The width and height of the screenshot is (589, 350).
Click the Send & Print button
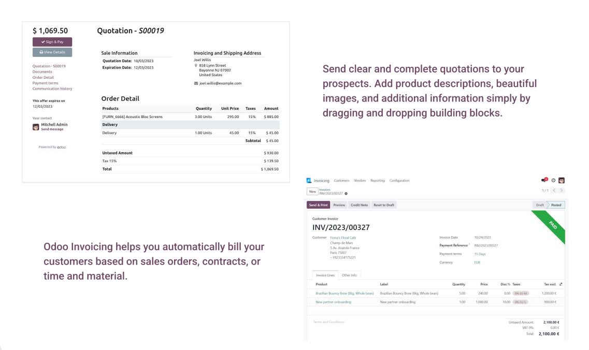pyautogui.click(x=318, y=205)
